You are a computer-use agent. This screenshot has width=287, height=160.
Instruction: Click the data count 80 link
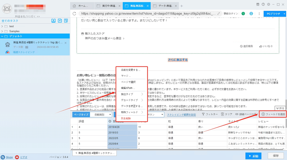coord(27,47)
